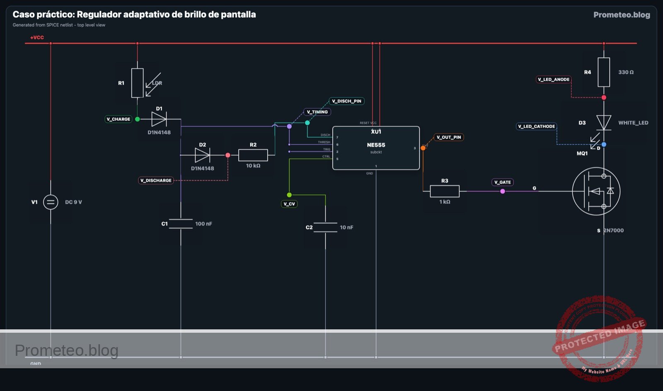Viewport: 663px width, 391px height.
Task: Click the R3 resistor symbol
Action: [x=445, y=191]
